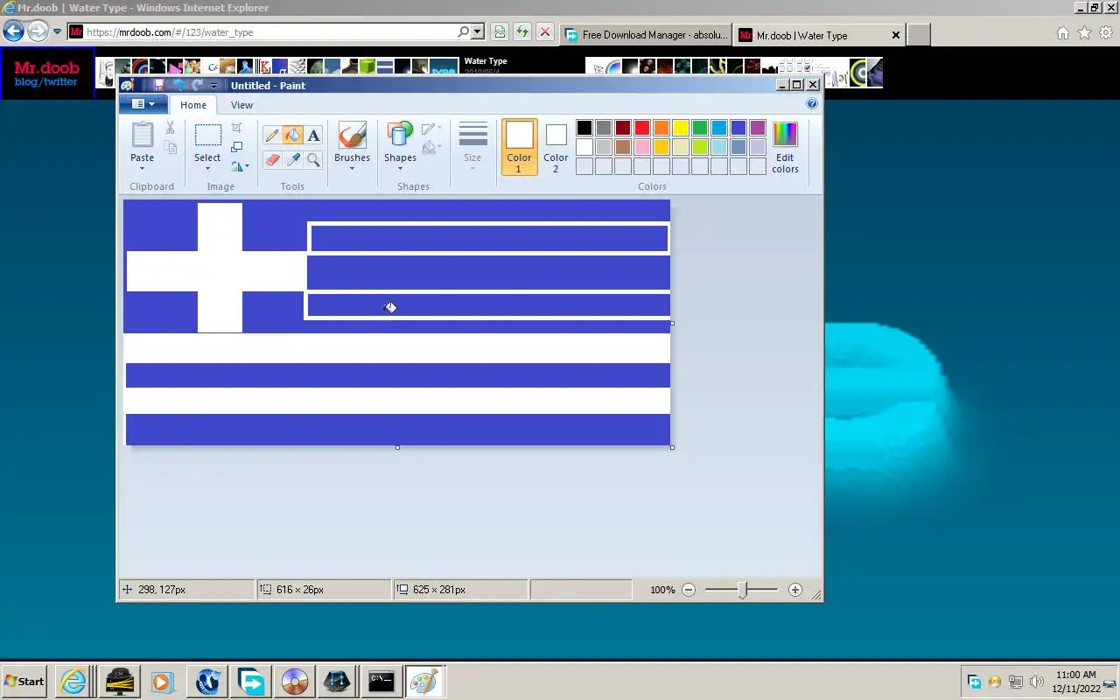Click the Start button
Screen dimensions: 1120x700
click(x=24, y=681)
